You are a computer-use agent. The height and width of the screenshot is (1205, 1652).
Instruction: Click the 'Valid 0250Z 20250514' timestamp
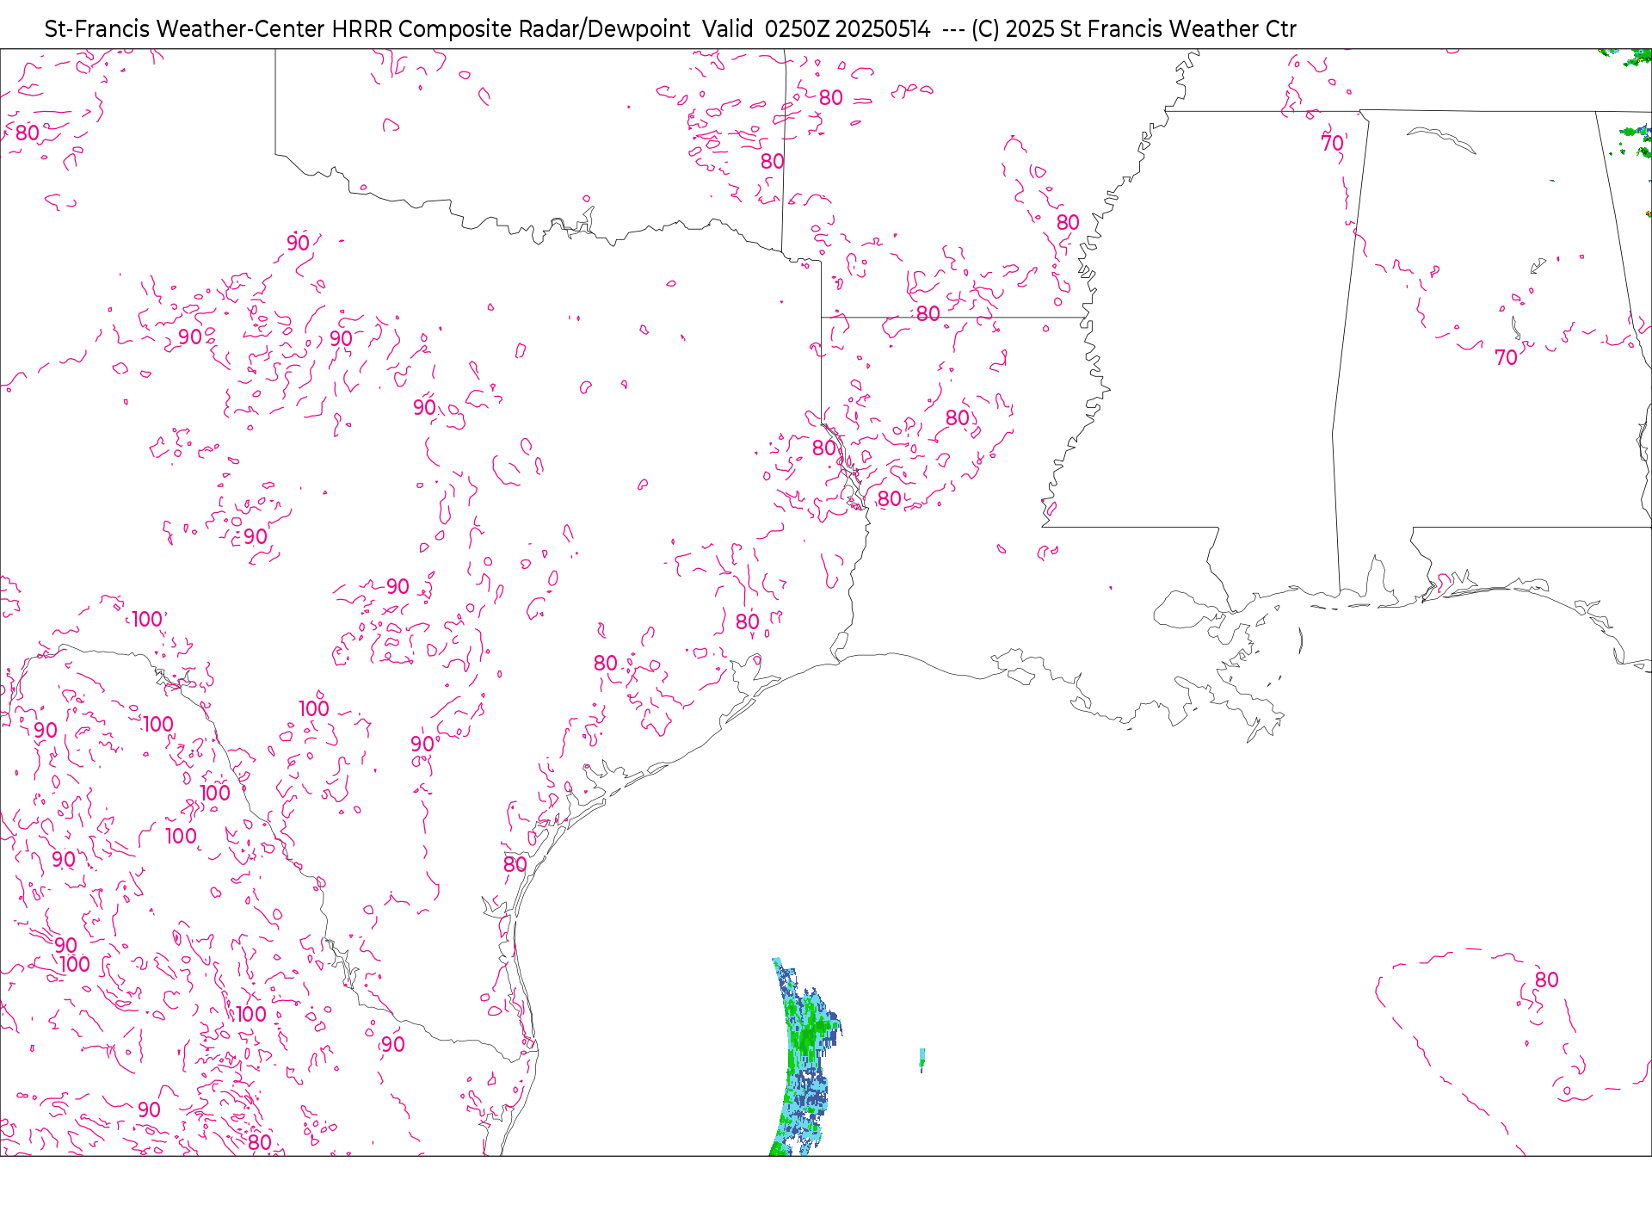(817, 29)
